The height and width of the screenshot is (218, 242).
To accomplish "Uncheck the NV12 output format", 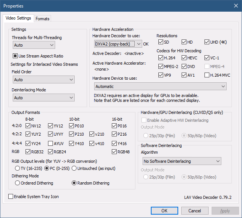I will tap(28, 126).
